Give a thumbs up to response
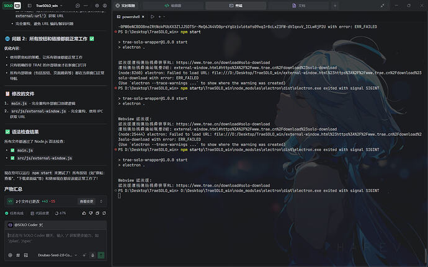Screen dimensions: 428x267 click(x=84, y=213)
